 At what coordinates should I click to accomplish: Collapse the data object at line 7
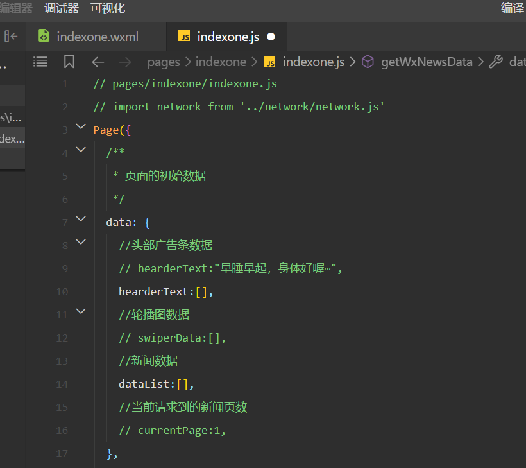[x=81, y=220]
